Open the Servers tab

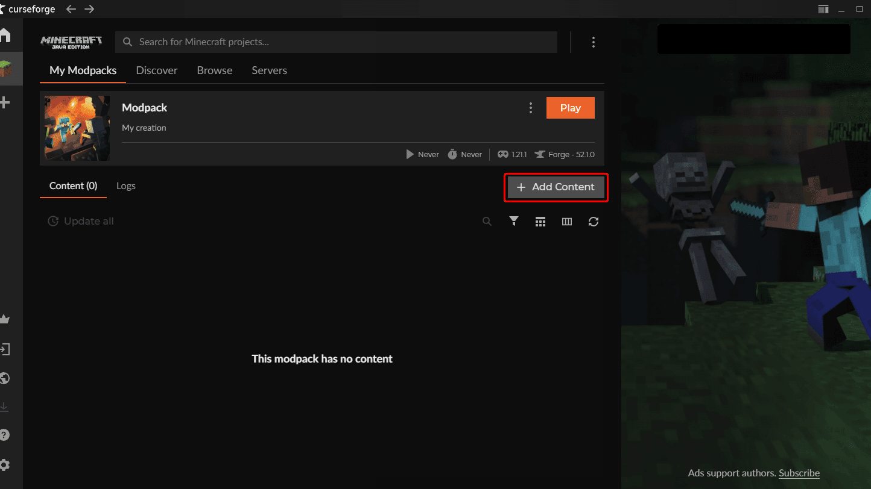tap(270, 70)
